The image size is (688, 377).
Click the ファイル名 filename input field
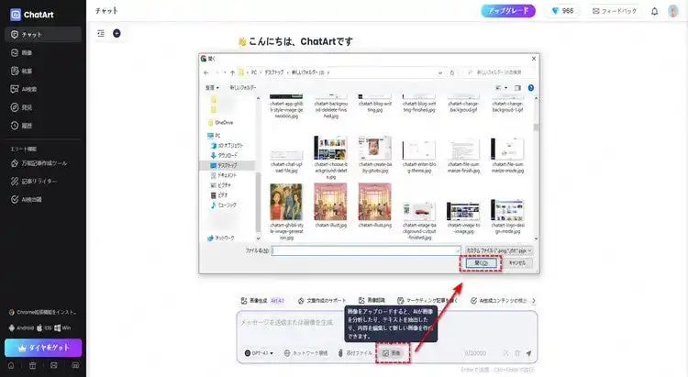365,249
